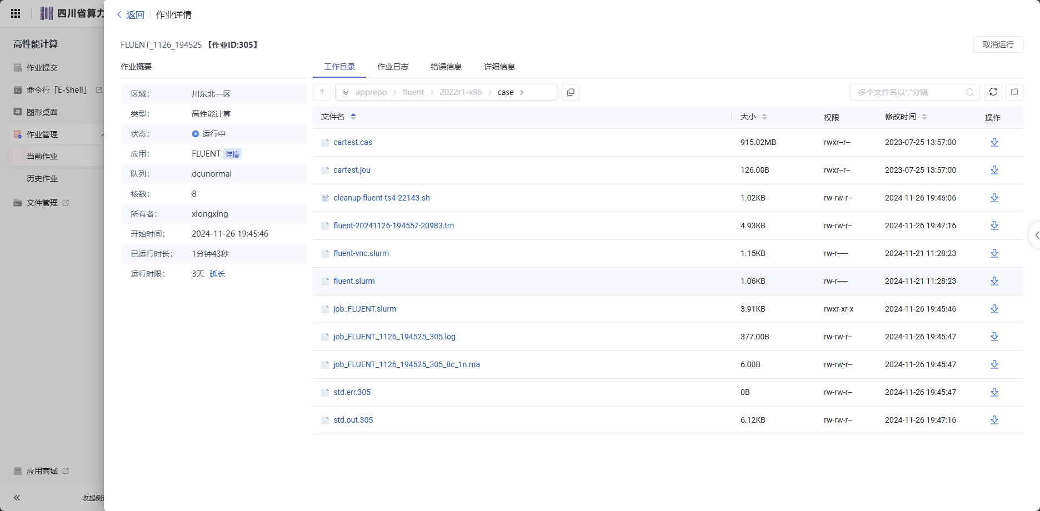Download job_FLUENT.slurm

coord(994,309)
